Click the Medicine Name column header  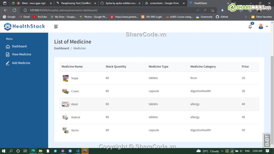click(x=72, y=66)
